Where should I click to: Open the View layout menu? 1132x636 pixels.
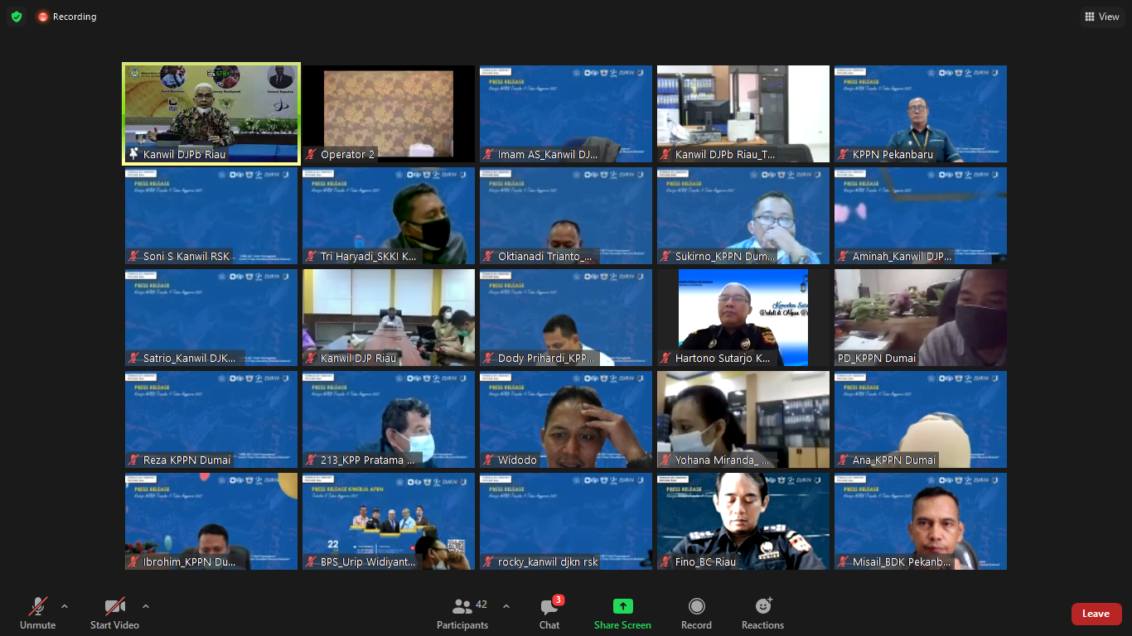tap(1101, 17)
